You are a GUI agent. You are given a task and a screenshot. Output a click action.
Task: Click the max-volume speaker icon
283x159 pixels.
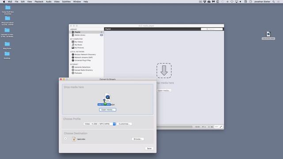[x=212, y=127]
